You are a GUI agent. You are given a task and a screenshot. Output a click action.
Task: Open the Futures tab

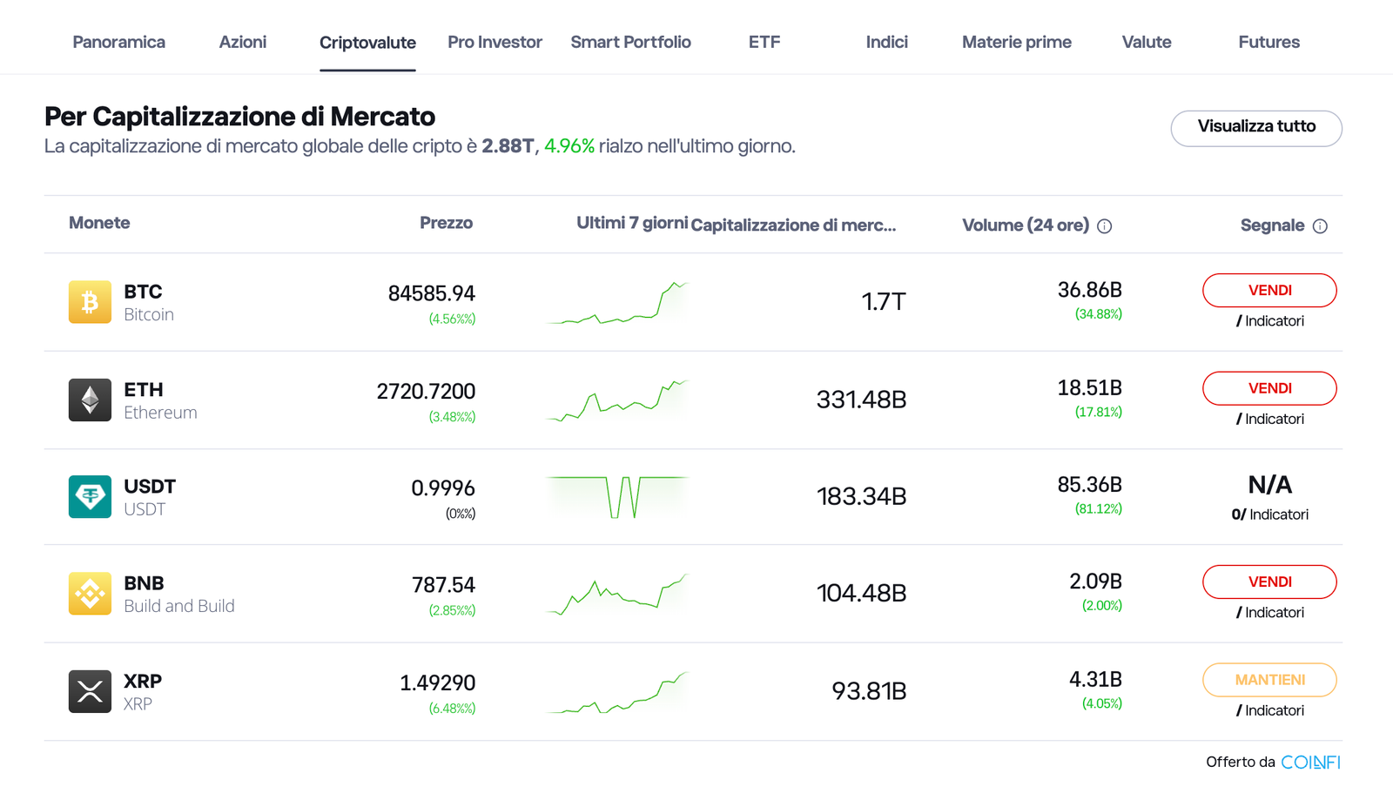1269,42
